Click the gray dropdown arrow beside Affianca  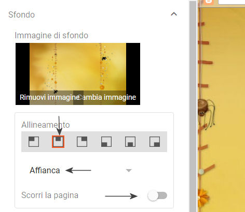pos(129,171)
